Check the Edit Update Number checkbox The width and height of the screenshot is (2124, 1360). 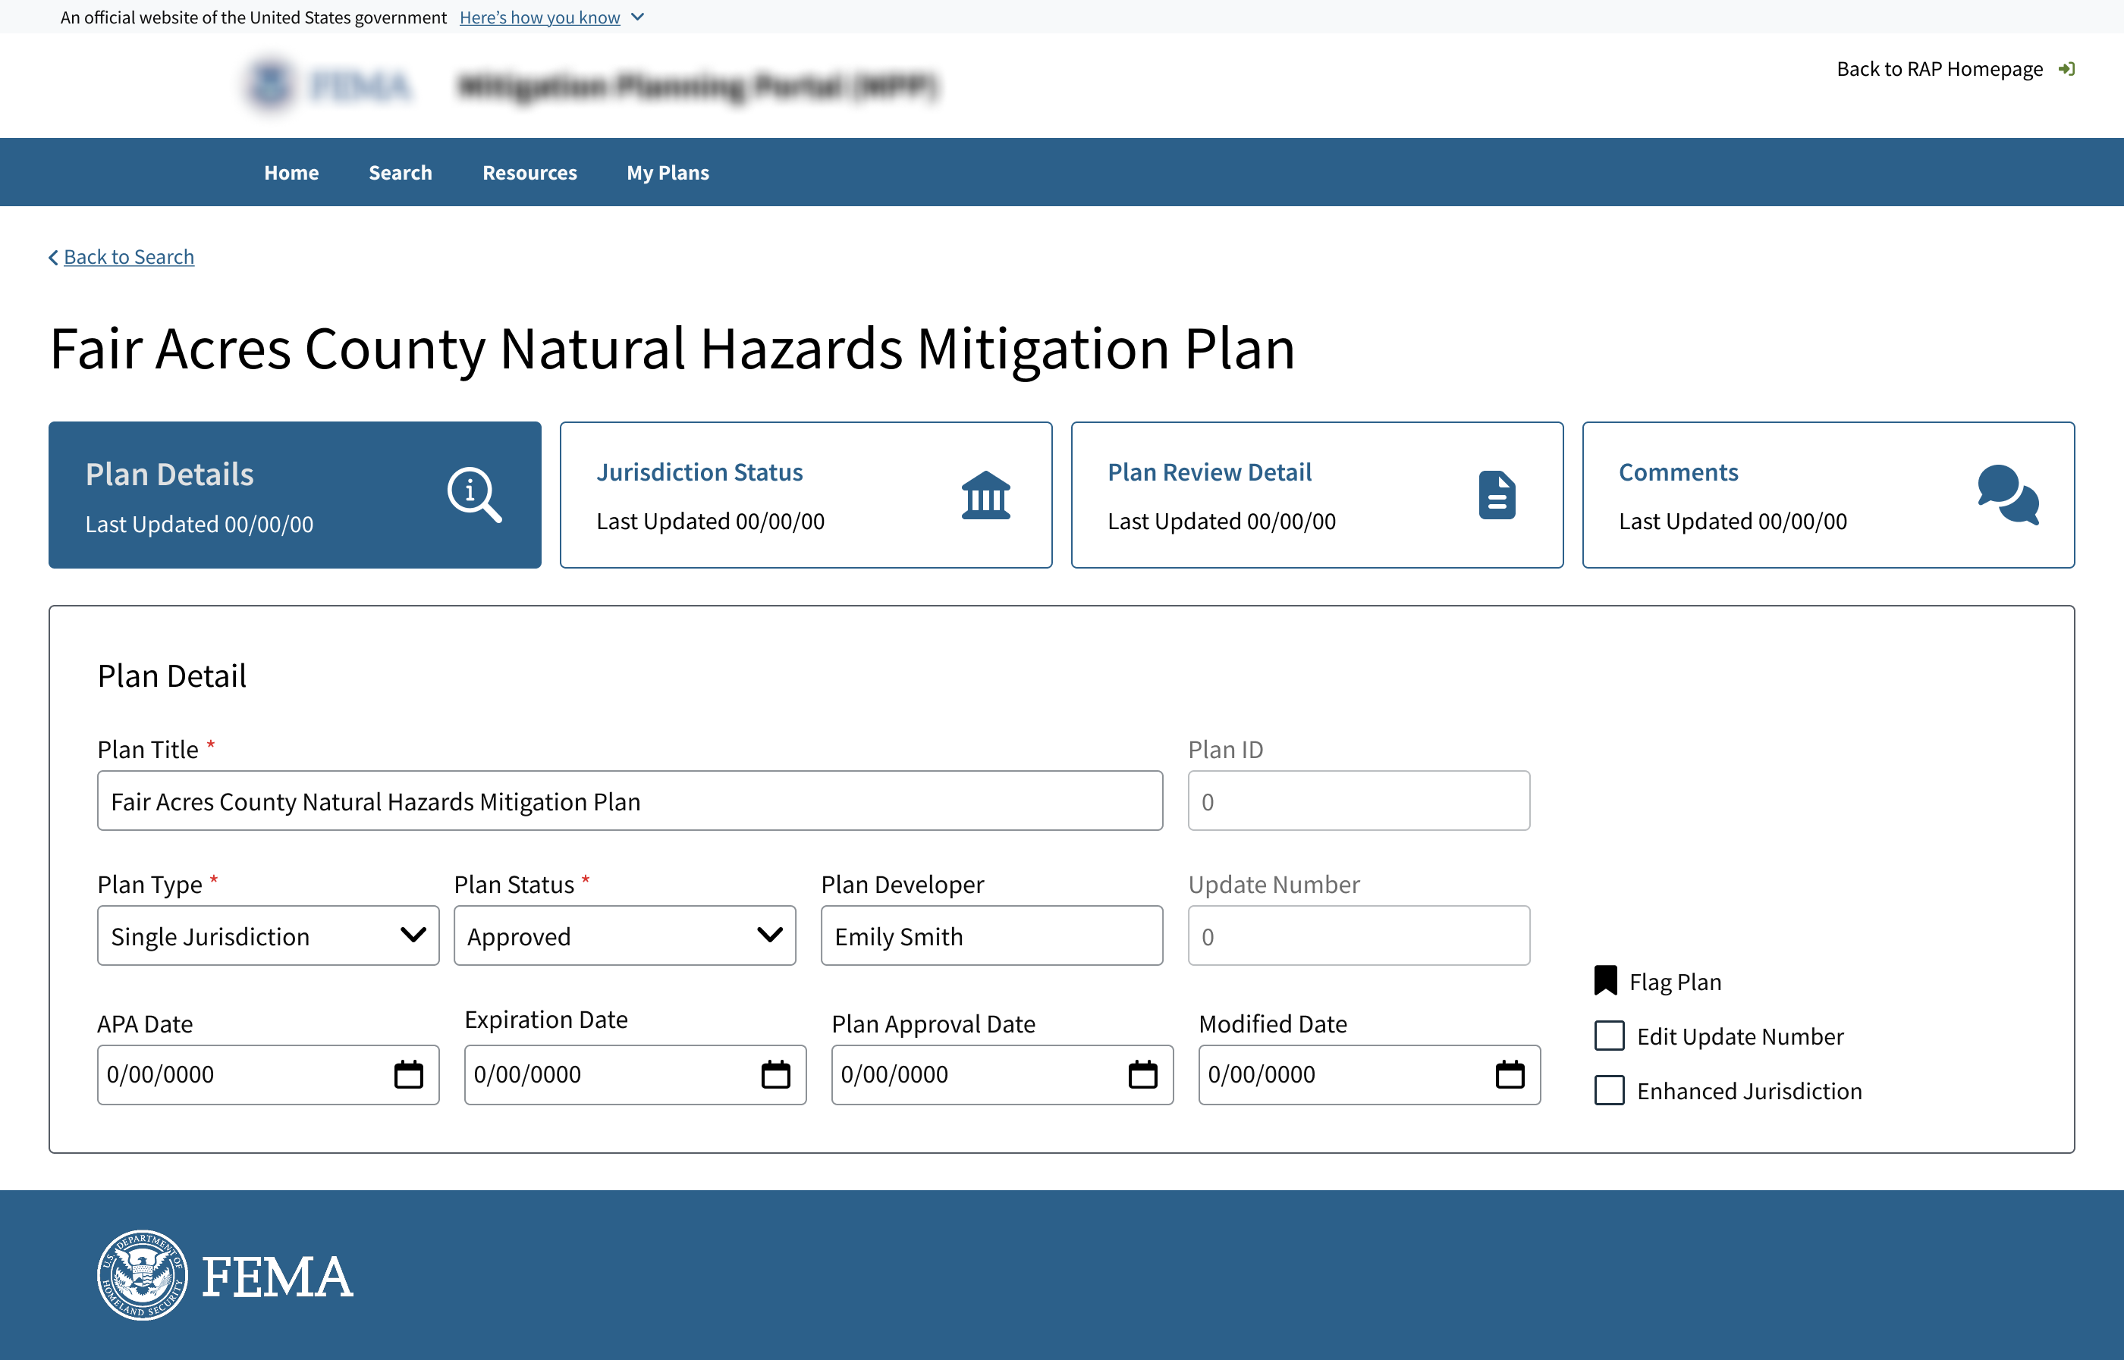point(1609,1036)
